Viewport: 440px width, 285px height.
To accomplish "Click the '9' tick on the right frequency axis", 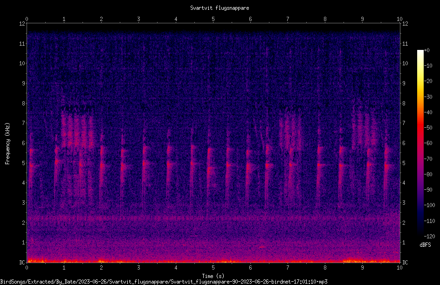I will click(404, 83).
